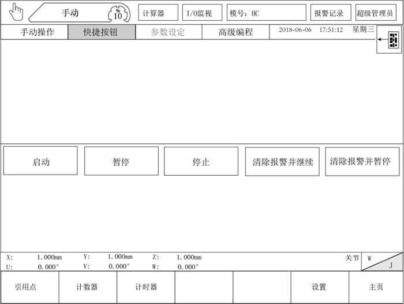Click 清除报警并暂停 button

coord(362,161)
